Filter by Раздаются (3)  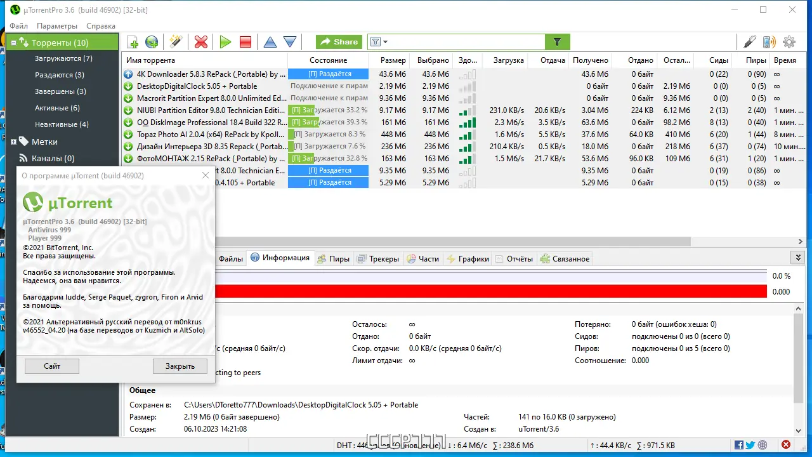(x=60, y=75)
